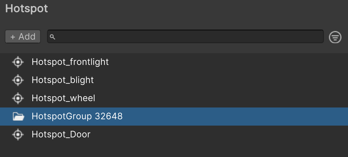Viewport: 348px width, 157px height.
Task: Click the + Add hotspot button
Action: 23,37
